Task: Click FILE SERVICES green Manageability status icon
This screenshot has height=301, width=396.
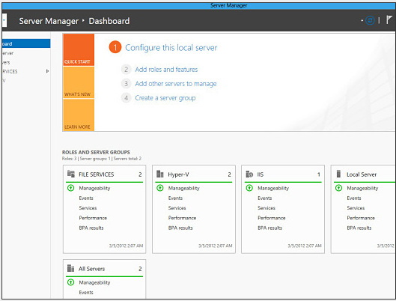Action: pyautogui.click(x=70, y=188)
